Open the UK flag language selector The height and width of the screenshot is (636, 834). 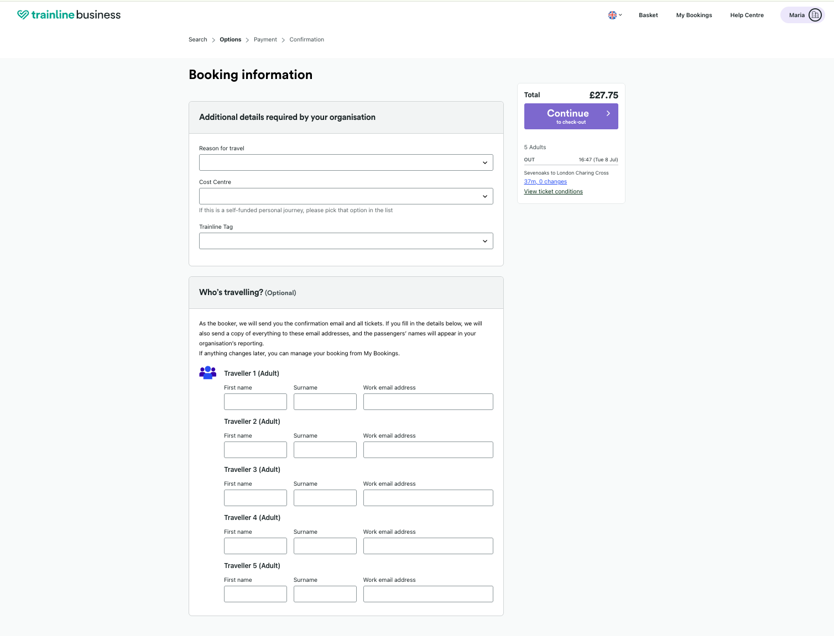coord(615,15)
